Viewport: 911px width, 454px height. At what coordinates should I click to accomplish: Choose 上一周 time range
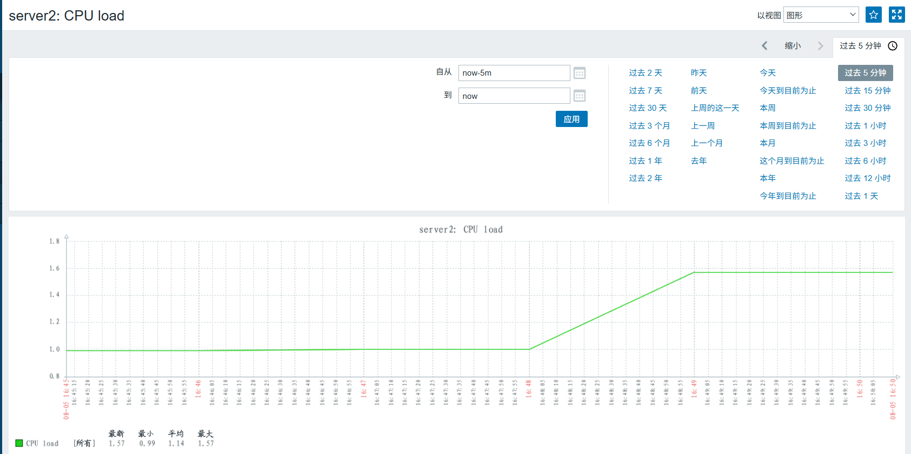point(703,126)
